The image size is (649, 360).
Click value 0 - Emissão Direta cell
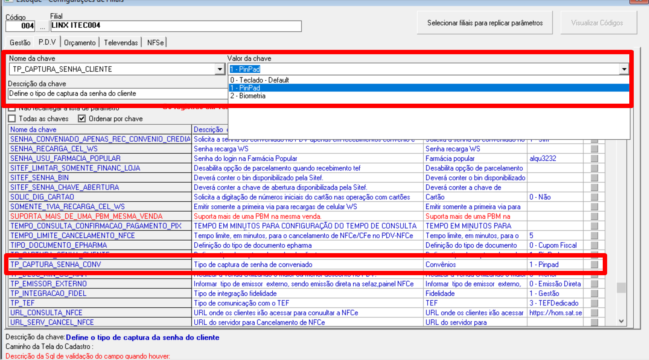(x=555, y=284)
